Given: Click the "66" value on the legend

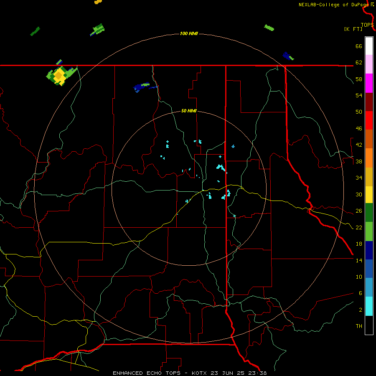Looking at the screenshot, I should coord(359,46).
